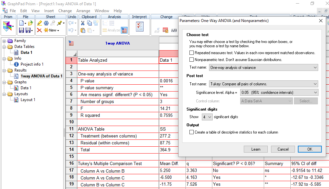The width and height of the screenshot is (329, 189).
Task: Click the blue Project info 1 icon
Action: pos(16,64)
